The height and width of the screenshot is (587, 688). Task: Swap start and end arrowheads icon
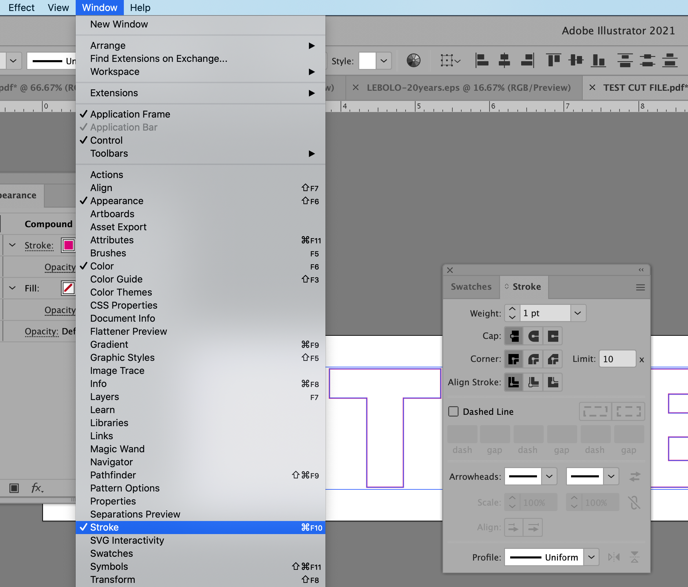(635, 476)
